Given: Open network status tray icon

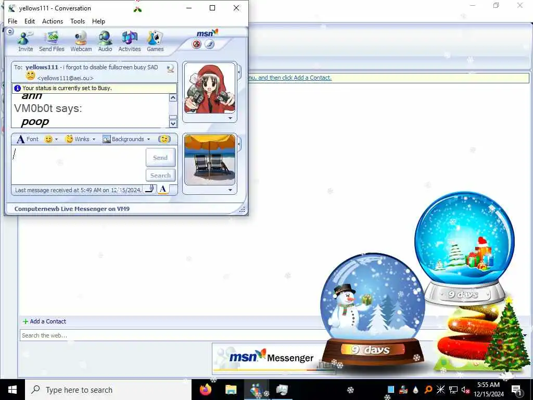Looking at the screenshot, I should click(x=453, y=390).
